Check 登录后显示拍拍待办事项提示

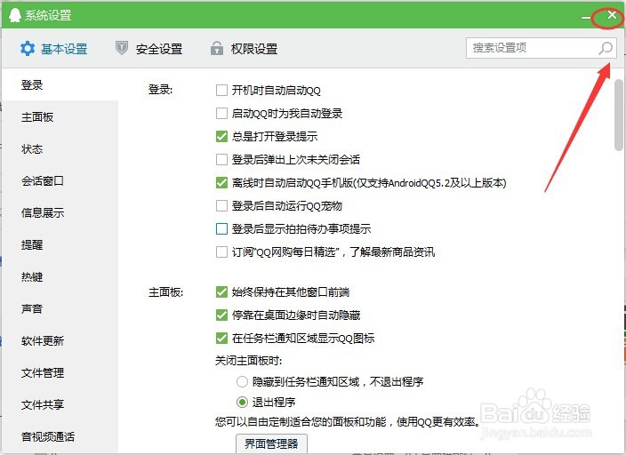[221, 228]
